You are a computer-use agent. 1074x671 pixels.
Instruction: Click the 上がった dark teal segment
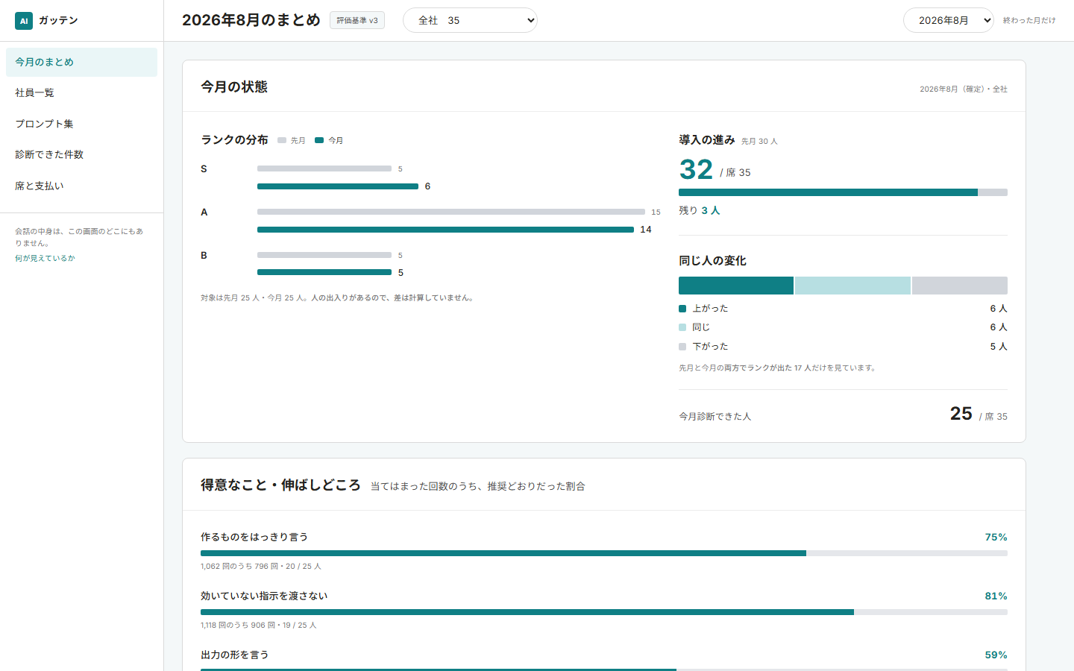point(736,286)
